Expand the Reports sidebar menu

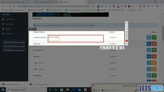[14, 34]
